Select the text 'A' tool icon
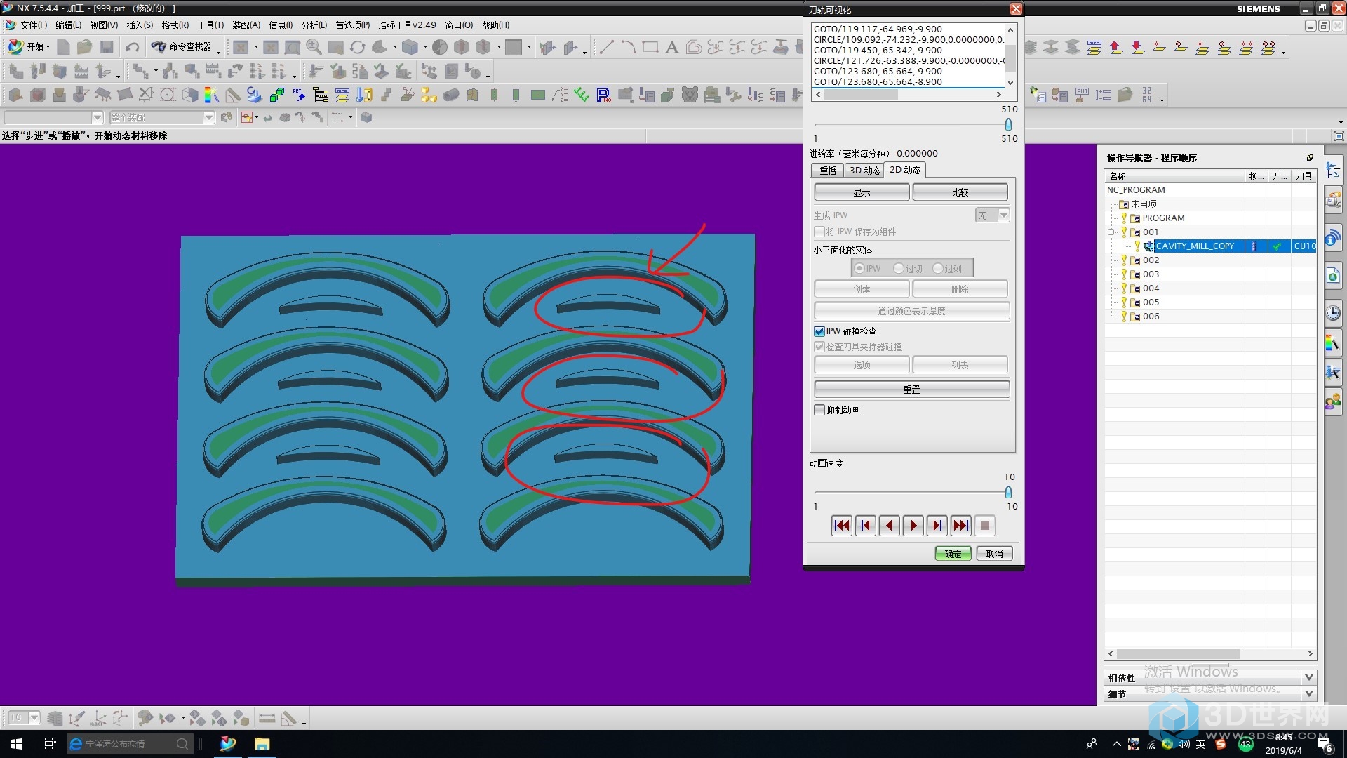This screenshot has width=1347, height=758. [672, 47]
